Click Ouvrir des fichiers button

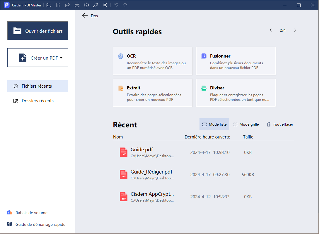(38, 31)
